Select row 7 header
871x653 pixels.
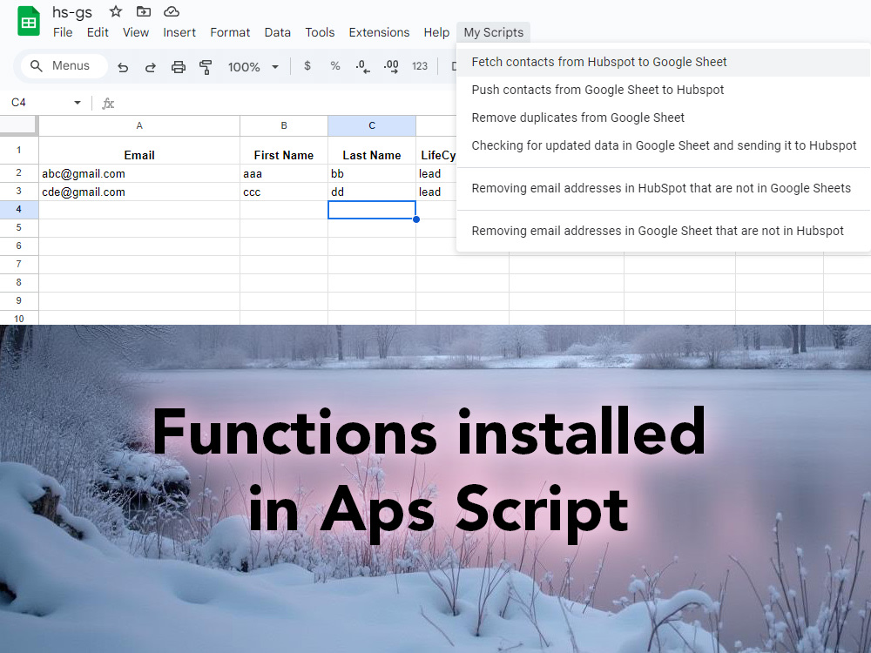click(x=19, y=265)
